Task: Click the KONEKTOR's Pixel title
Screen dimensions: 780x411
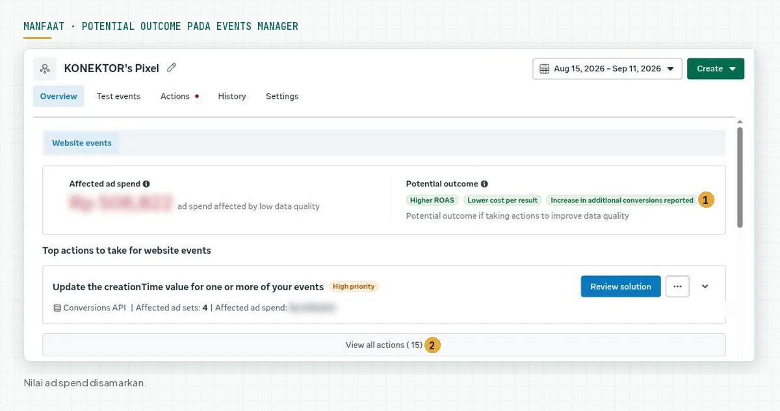Action: coord(112,68)
